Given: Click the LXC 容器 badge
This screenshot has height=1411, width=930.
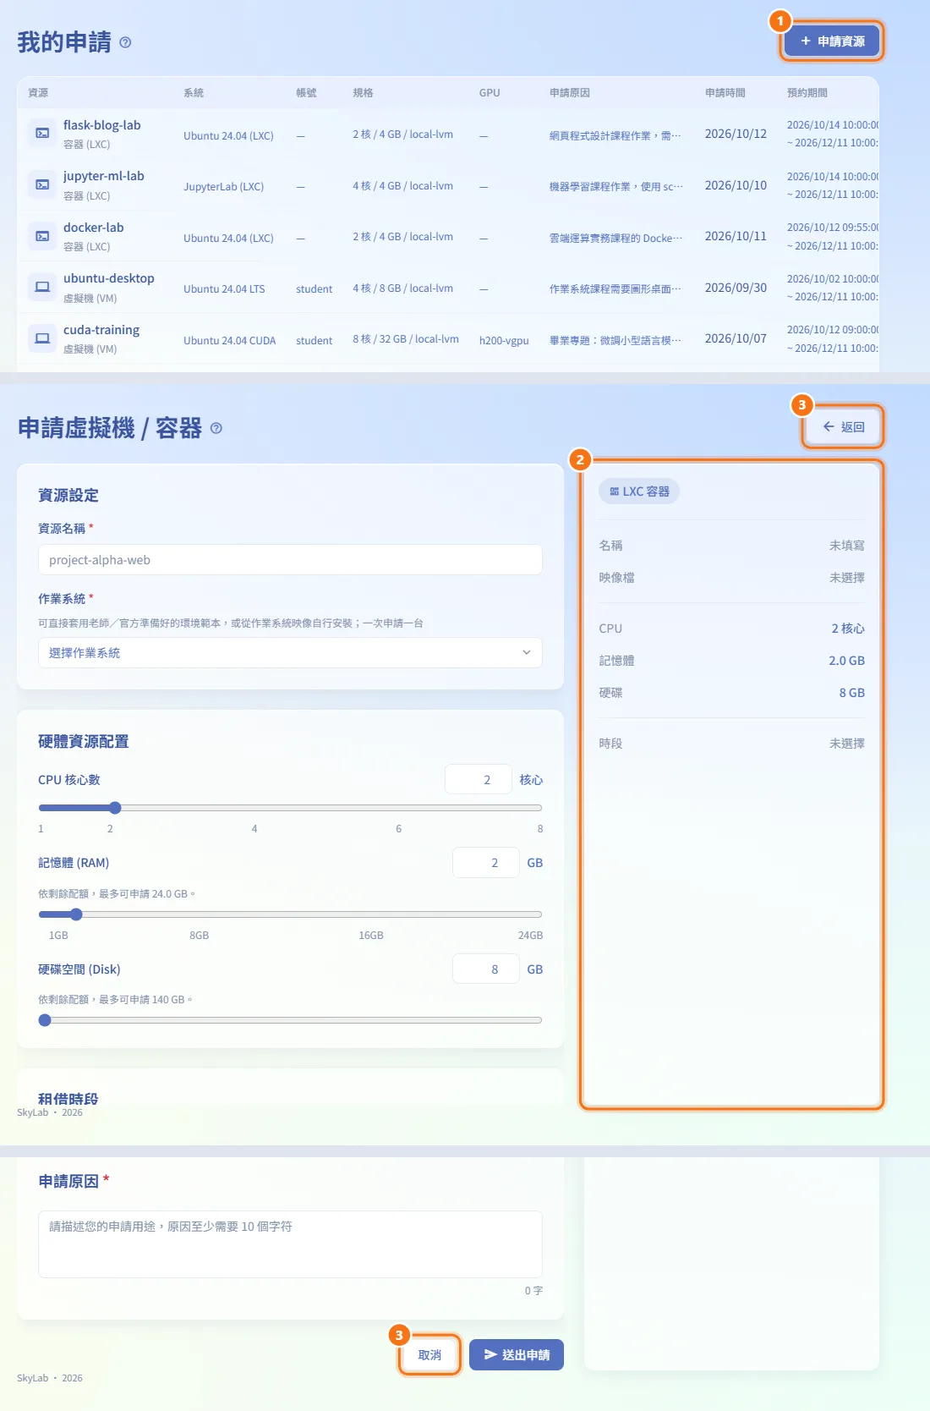Looking at the screenshot, I should point(639,491).
